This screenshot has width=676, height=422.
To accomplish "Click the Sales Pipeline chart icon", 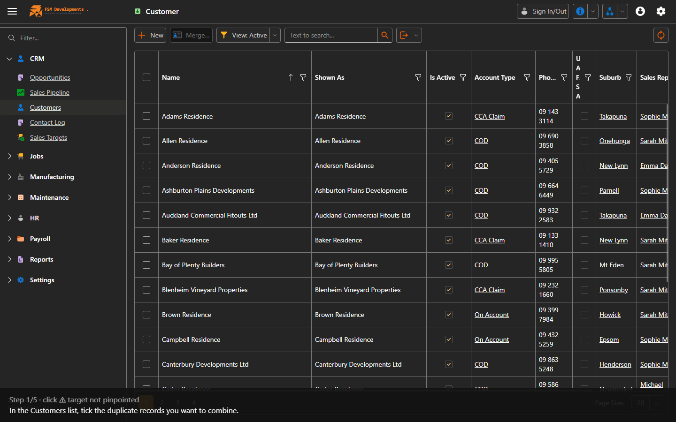I will [21, 92].
